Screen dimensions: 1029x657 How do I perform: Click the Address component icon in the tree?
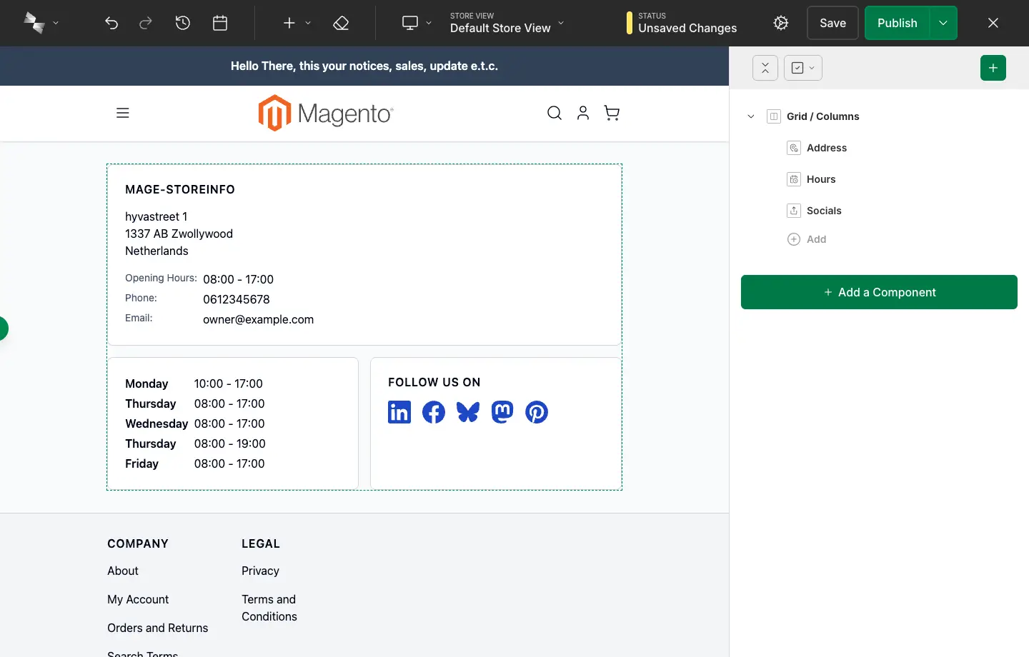[x=794, y=148]
